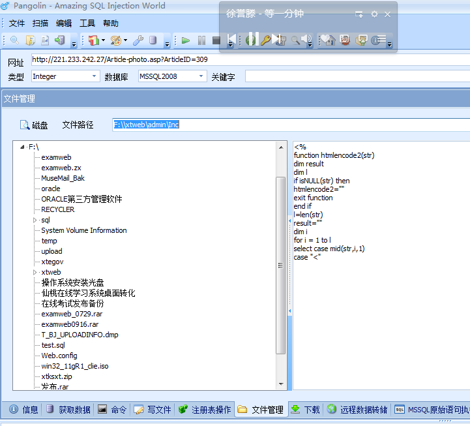The height and width of the screenshot is (426, 470).
Task: Click the wrench settings toolbar icon
Action: pos(138,40)
